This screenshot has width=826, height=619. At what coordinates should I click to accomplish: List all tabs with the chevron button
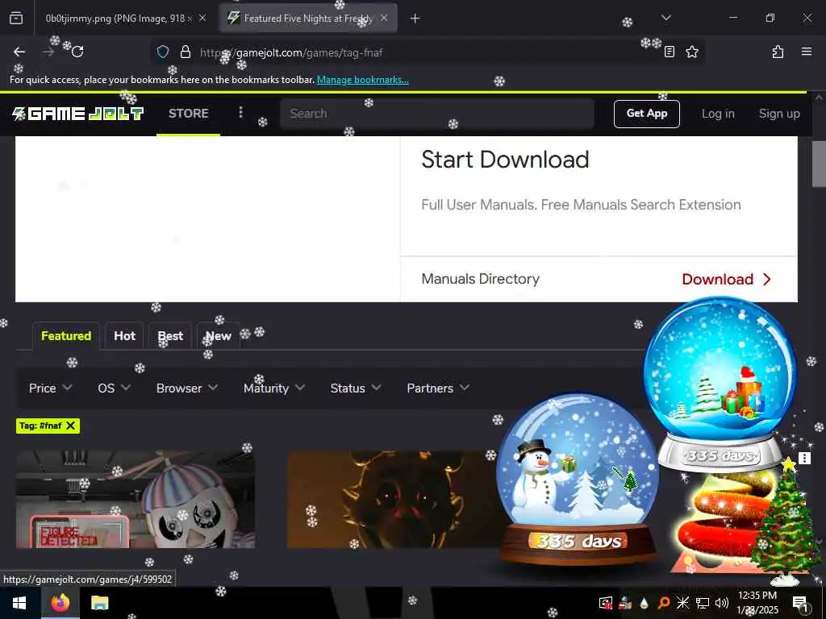click(665, 18)
